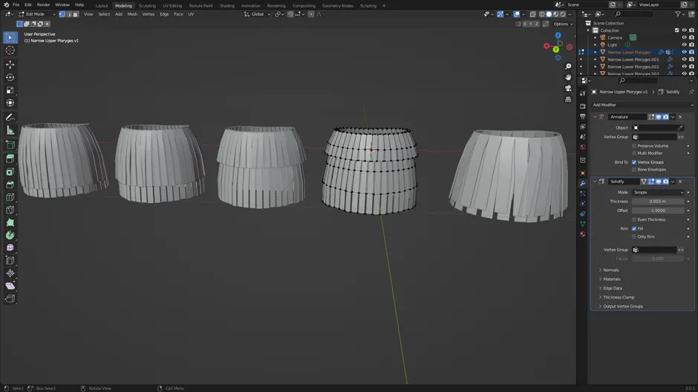
Task: Select the Poly Build tool
Action: click(10, 222)
